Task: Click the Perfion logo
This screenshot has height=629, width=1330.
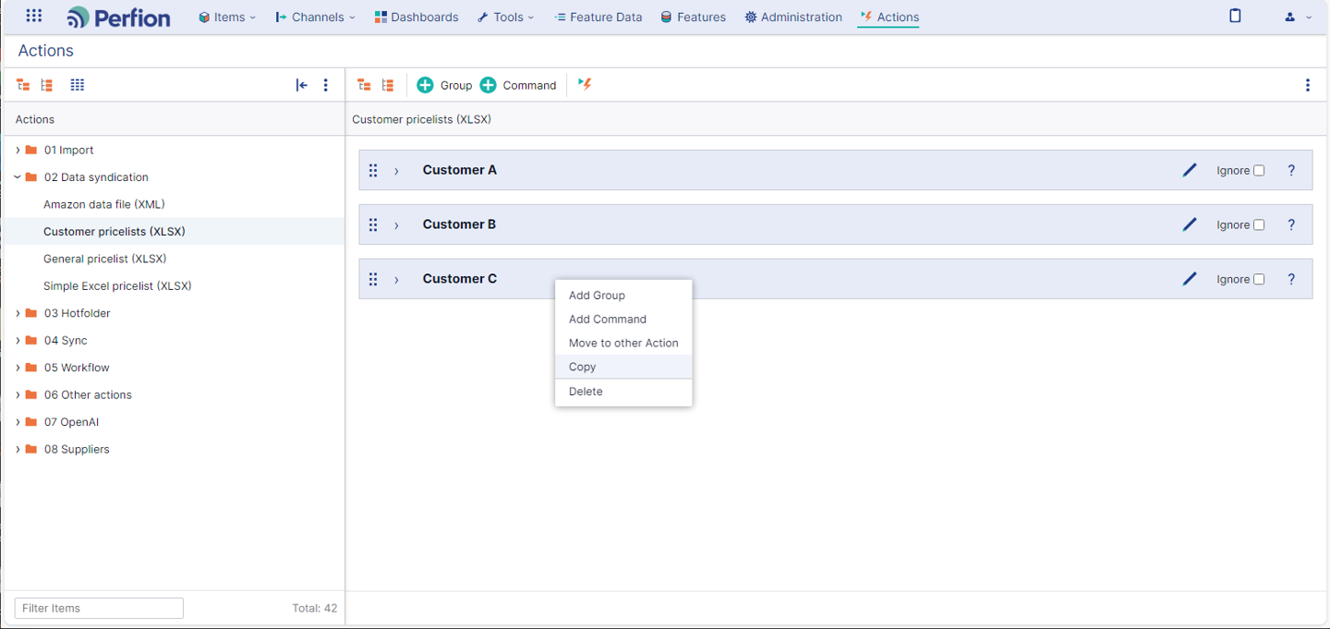Action: click(119, 17)
